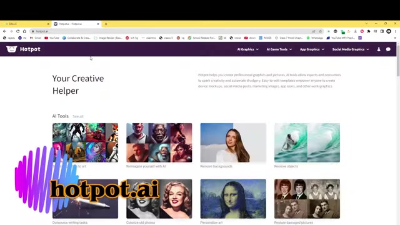Viewport: 400px width, 225px height.
Task: Open the WhatsApp bookmark
Action: pyautogui.click(x=314, y=37)
